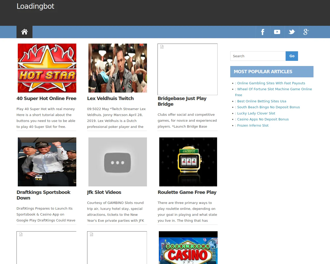Open the Hot Star thumbnail image
Screen dimensions: 330x264
[x=47, y=68]
